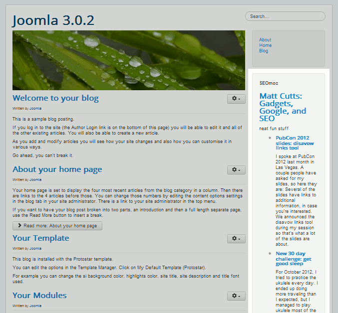This screenshot has height=313, width=338.
Task: Open the Matt Cutts: Gadgets, Google, and SEO feed link
Action: point(283,107)
